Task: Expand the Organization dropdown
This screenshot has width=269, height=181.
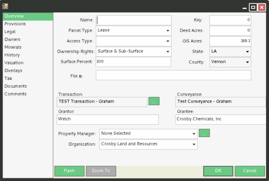Action: (194, 144)
